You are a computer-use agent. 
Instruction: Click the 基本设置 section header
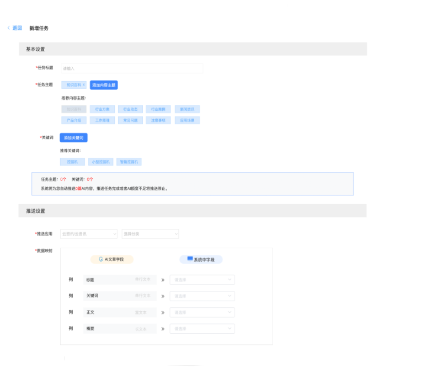36,49
